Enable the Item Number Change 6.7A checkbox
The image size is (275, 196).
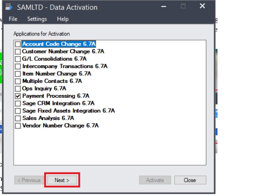click(18, 74)
